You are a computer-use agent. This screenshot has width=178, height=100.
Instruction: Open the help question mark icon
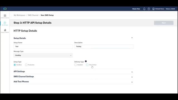coord(149,9)
